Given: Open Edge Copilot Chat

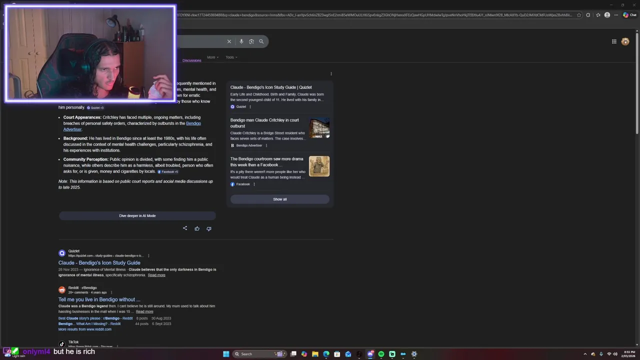Looking at the screenshot, I should tap(629, 15).
